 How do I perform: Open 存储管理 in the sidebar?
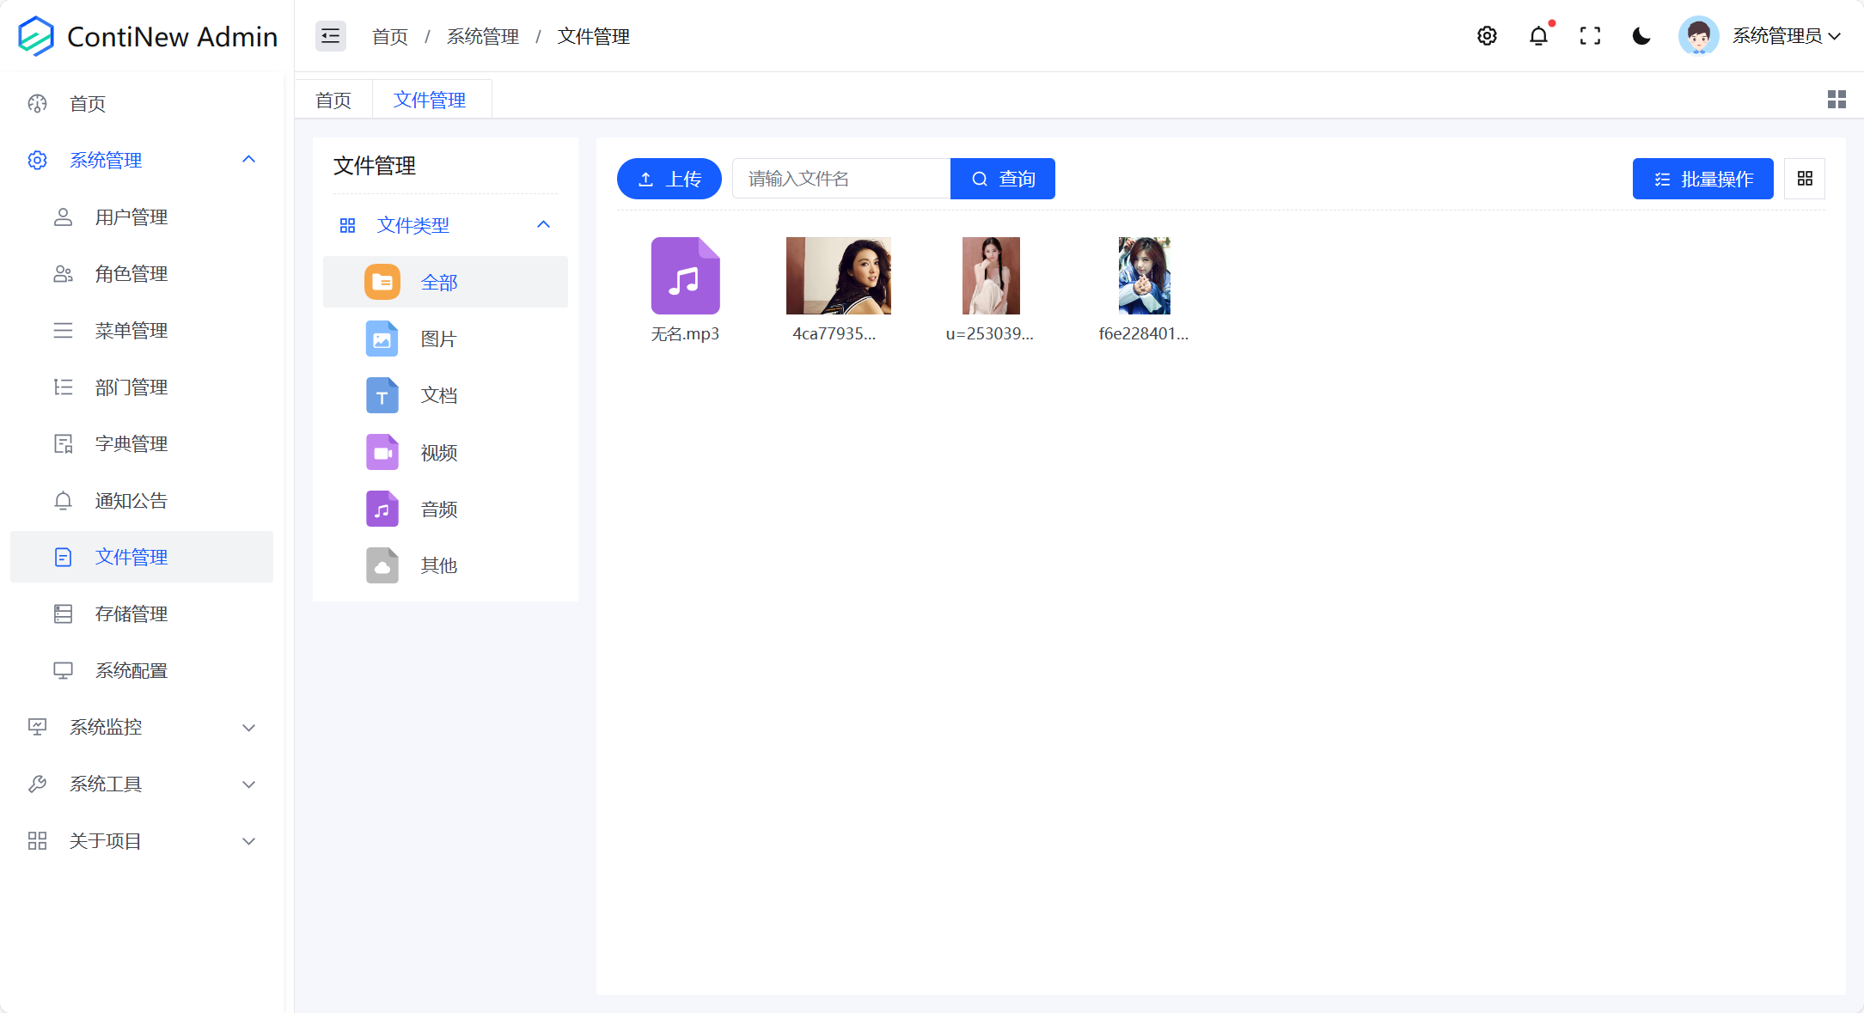coord(131,613)
